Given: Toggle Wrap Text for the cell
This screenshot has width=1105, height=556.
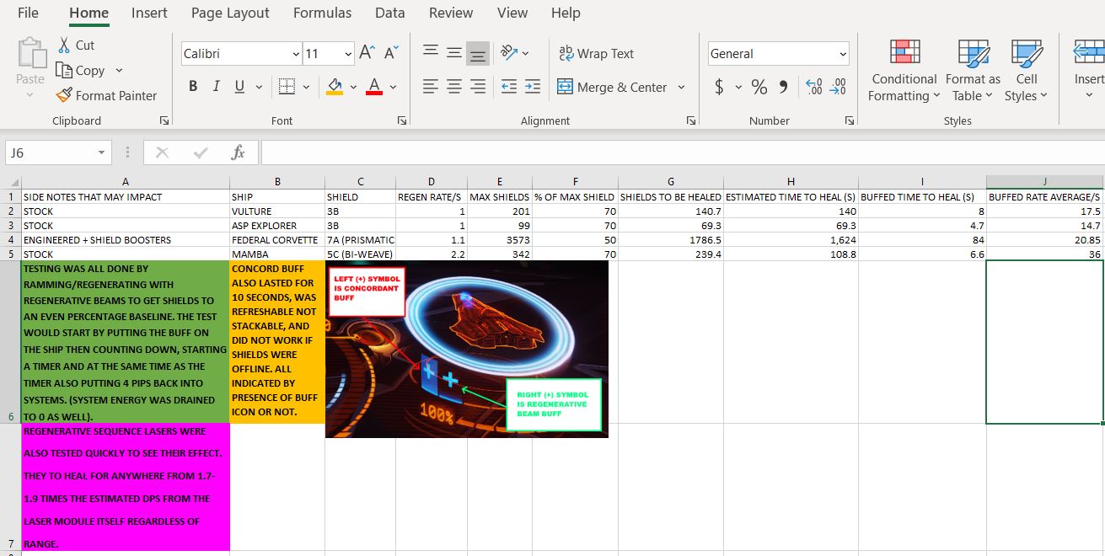Looking at the screenshot, I should [596, 53].
